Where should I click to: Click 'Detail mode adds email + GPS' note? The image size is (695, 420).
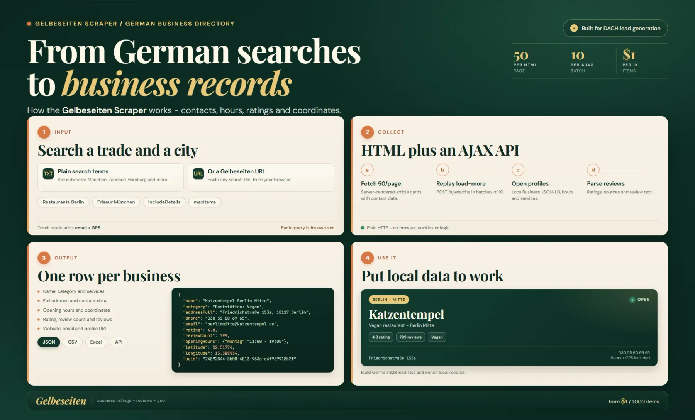[x=69, y=228]
